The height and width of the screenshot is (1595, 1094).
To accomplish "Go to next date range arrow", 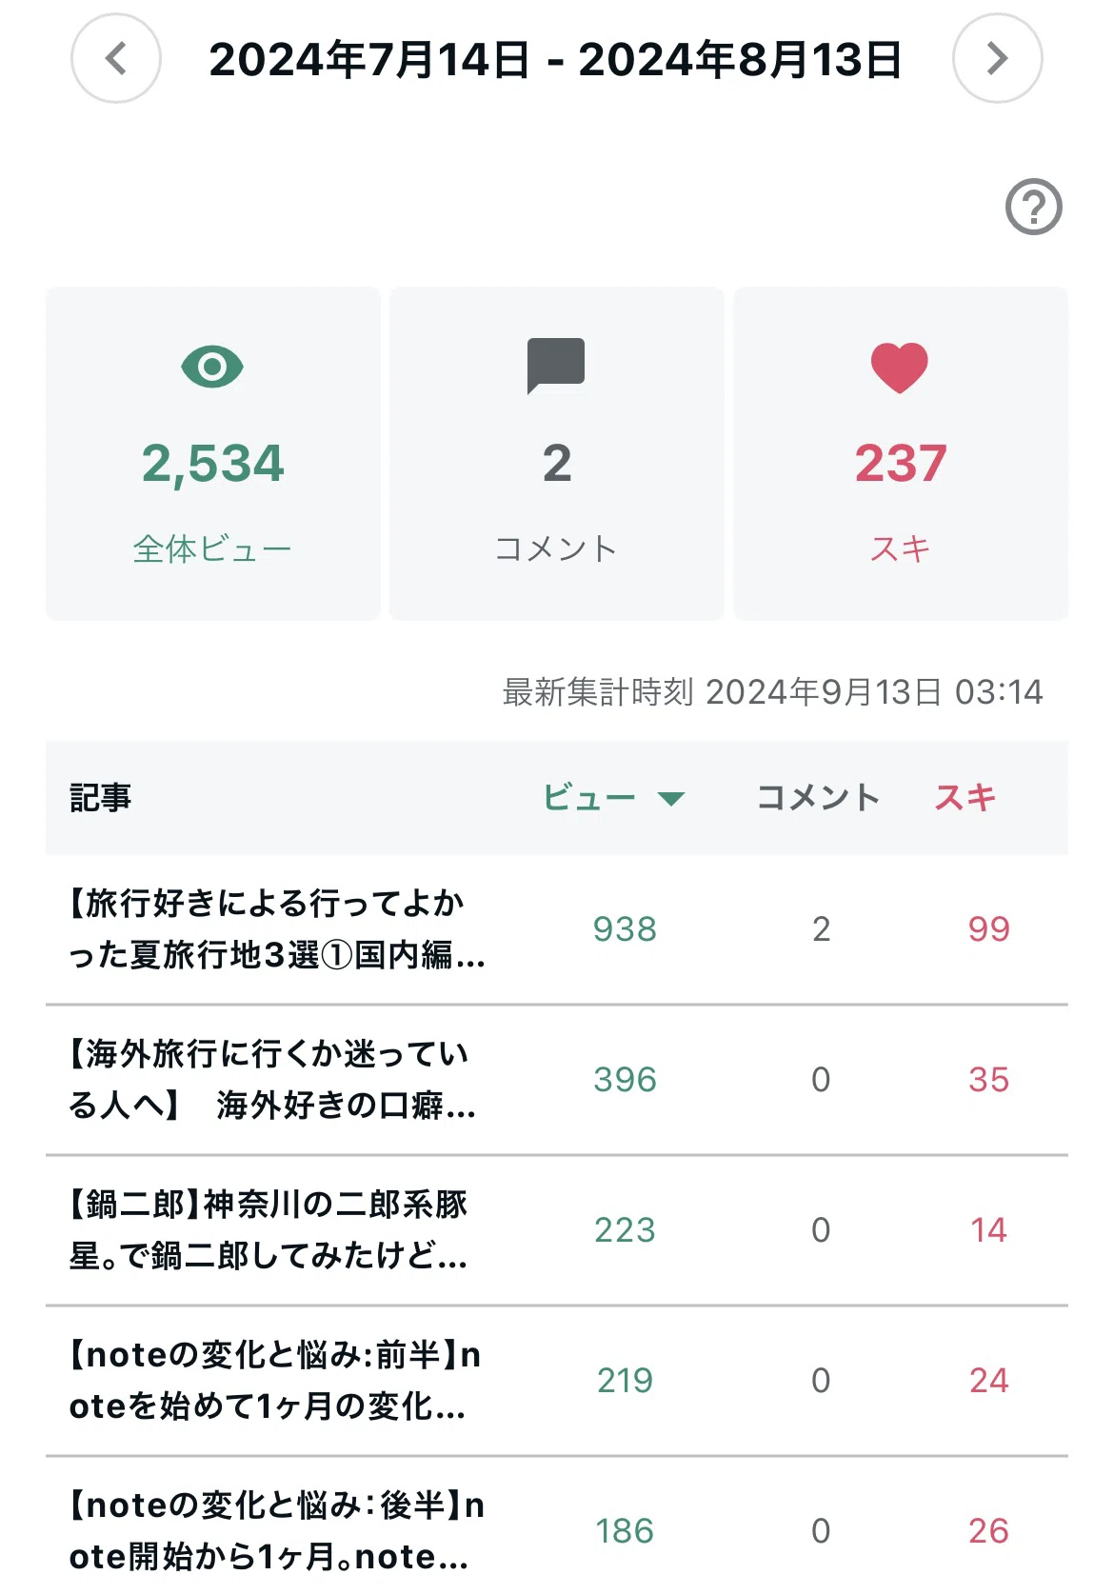I will click(x=997, y=58).
